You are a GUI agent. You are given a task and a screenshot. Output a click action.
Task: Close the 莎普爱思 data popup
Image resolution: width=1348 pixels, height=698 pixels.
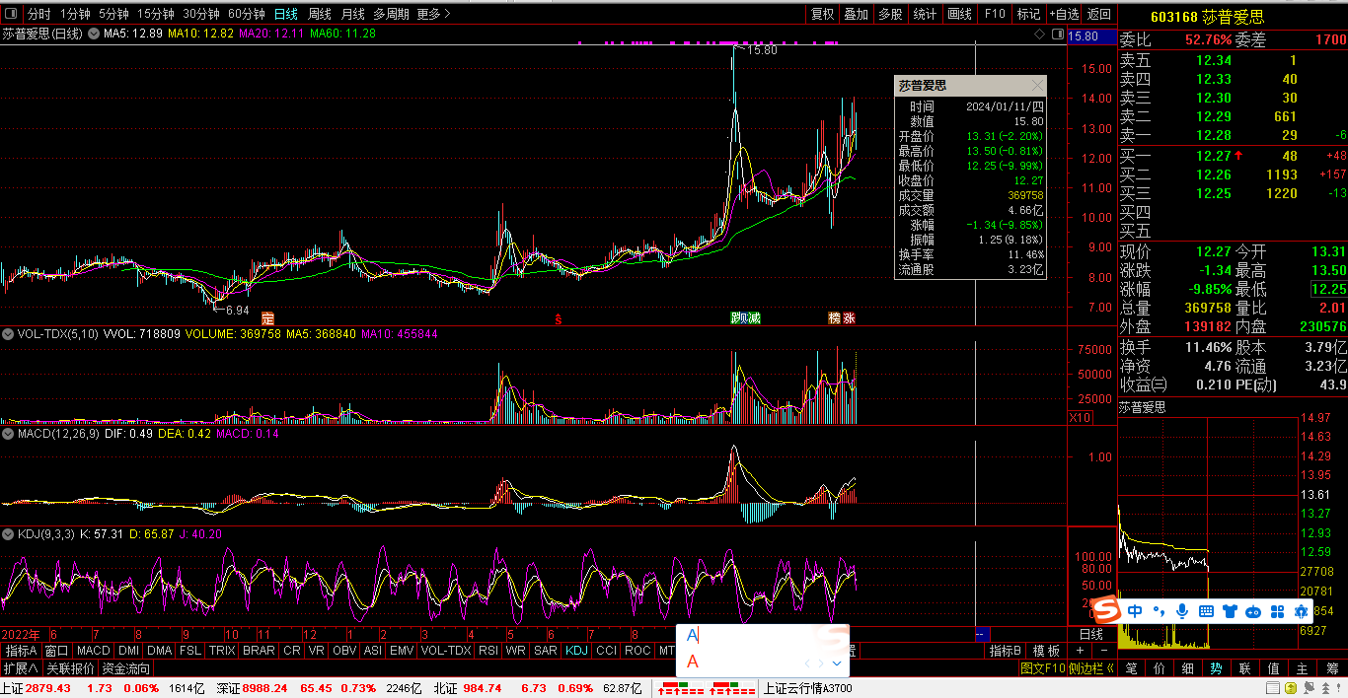1036,86
